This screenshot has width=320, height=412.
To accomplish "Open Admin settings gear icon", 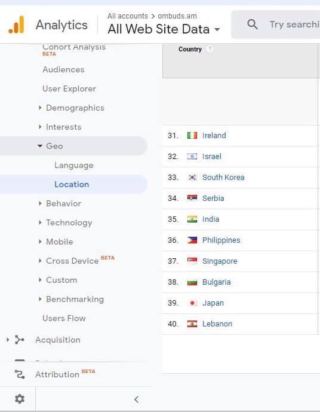I will point(20,399).
